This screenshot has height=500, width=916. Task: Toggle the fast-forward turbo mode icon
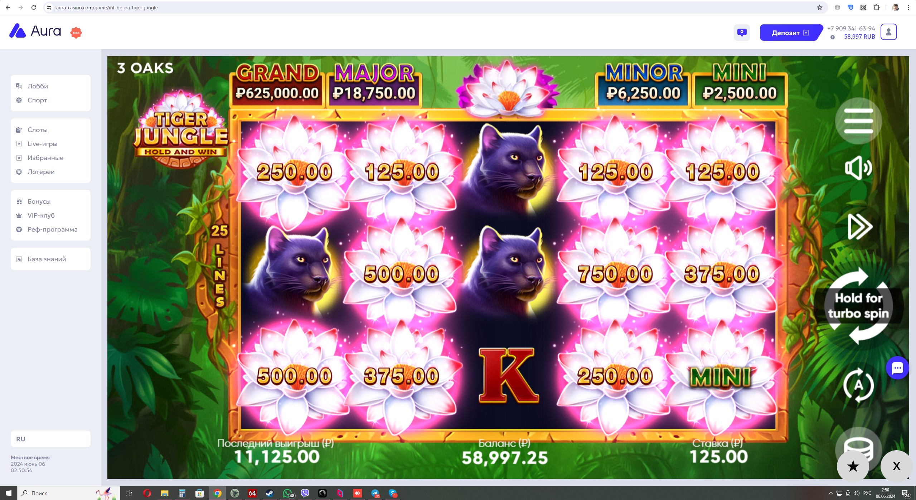coord(859,226)
